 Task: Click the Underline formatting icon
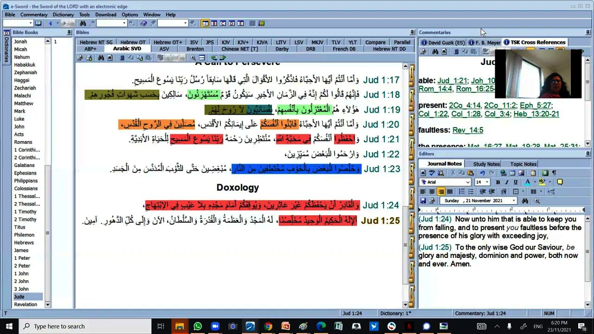pyautogui.click(x=516, y=182)
